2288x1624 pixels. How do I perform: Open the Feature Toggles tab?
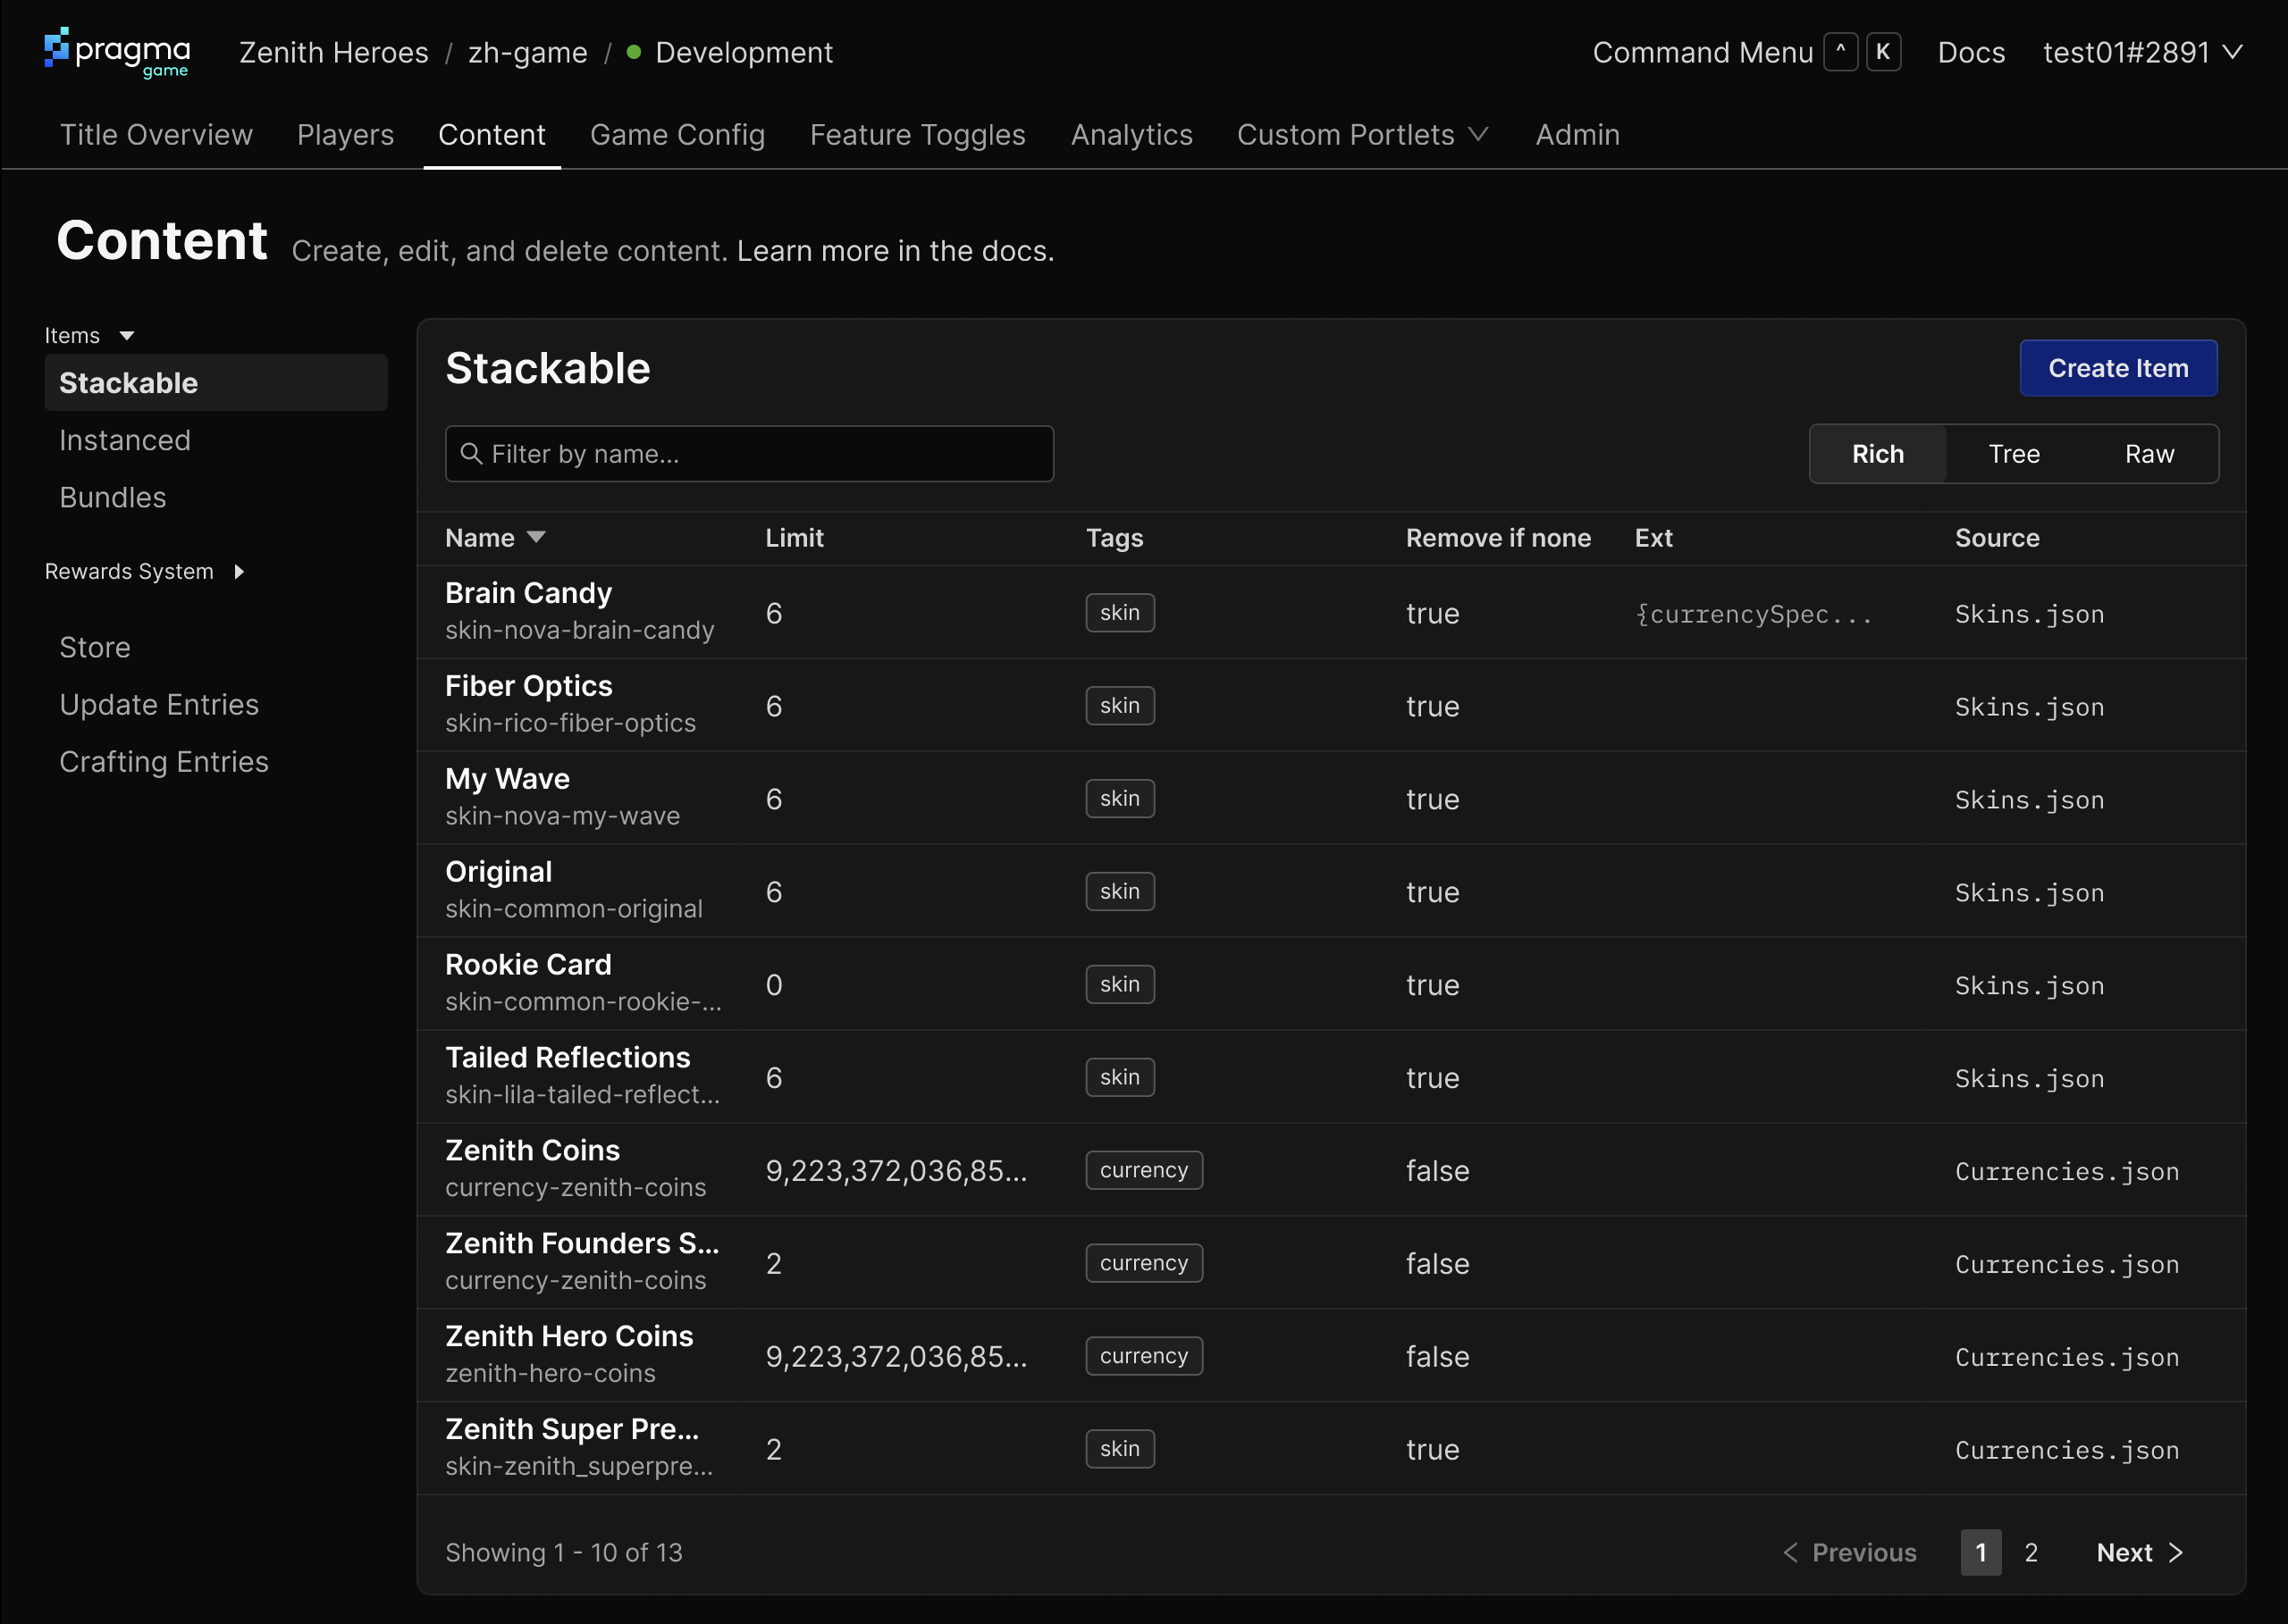coord(917,135)
